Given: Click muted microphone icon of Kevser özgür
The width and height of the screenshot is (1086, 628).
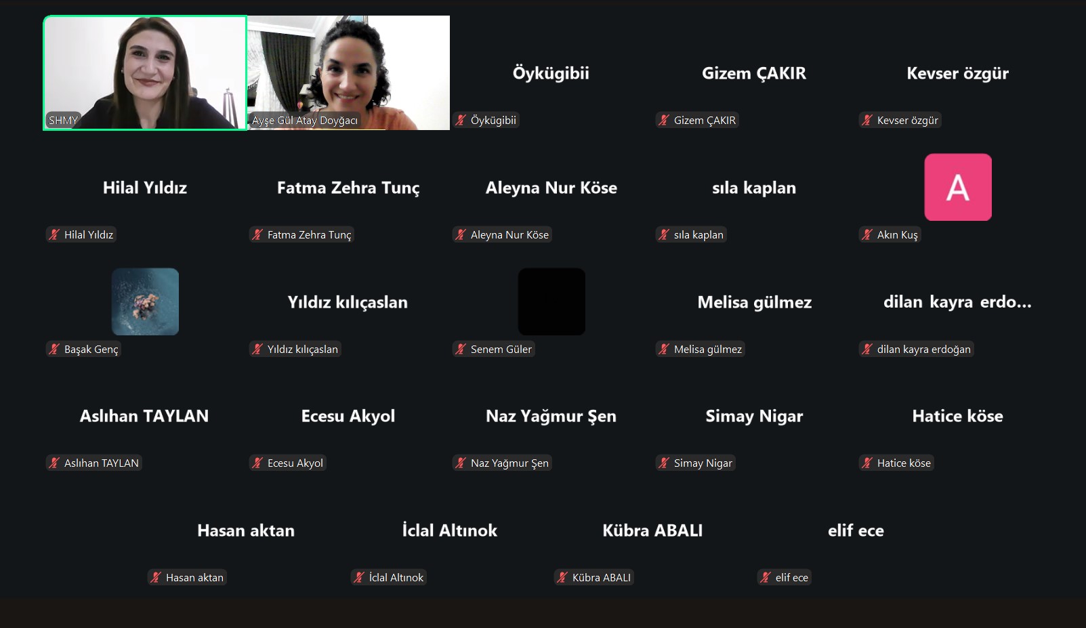Looking at the screenshot, I should tap(867, 121).
